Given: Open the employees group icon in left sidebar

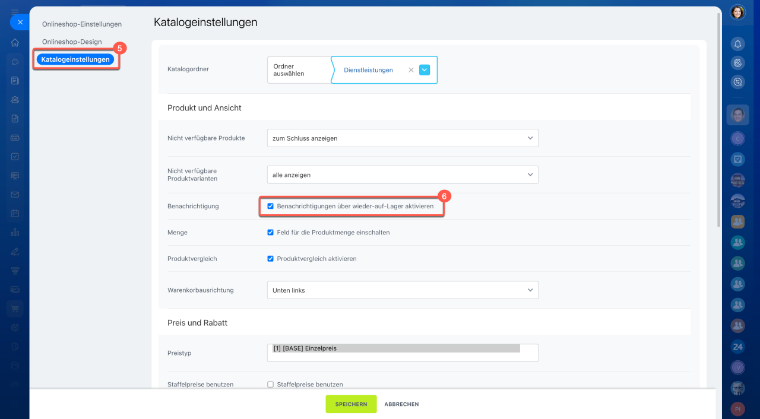Looking at the screenshot, I should [15, 100].
